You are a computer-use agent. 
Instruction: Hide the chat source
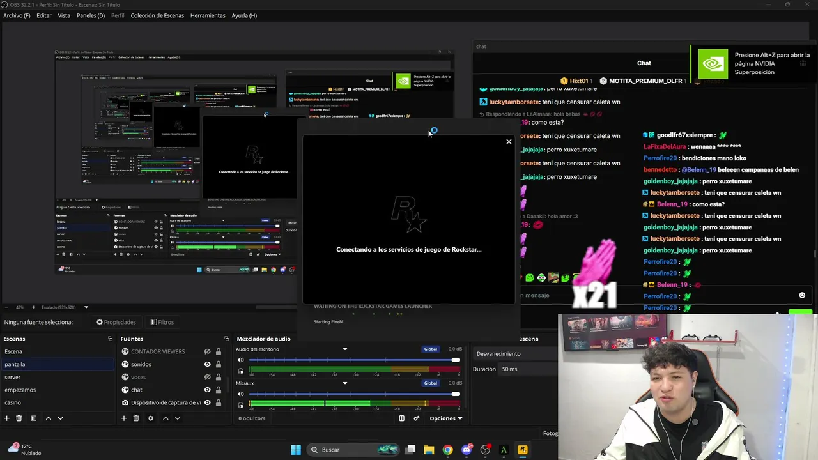pos(207,390)
